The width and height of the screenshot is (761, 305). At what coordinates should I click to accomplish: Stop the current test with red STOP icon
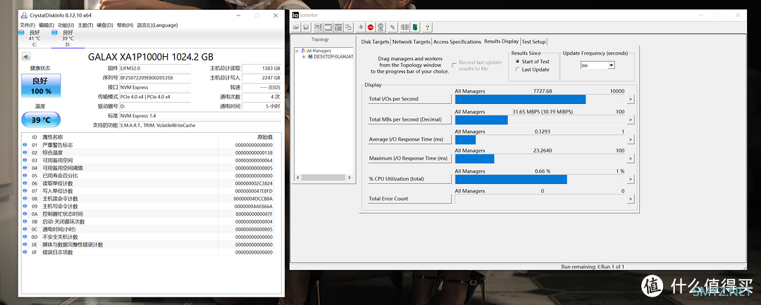pos(371,27)
